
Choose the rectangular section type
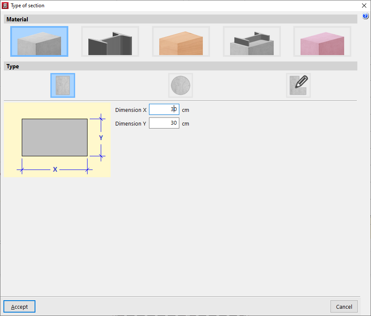coord(63,85)
